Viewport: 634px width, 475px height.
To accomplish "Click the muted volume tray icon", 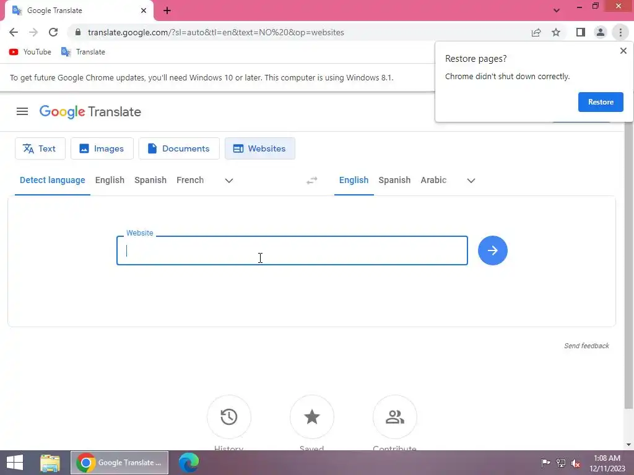I will point(576,463).
